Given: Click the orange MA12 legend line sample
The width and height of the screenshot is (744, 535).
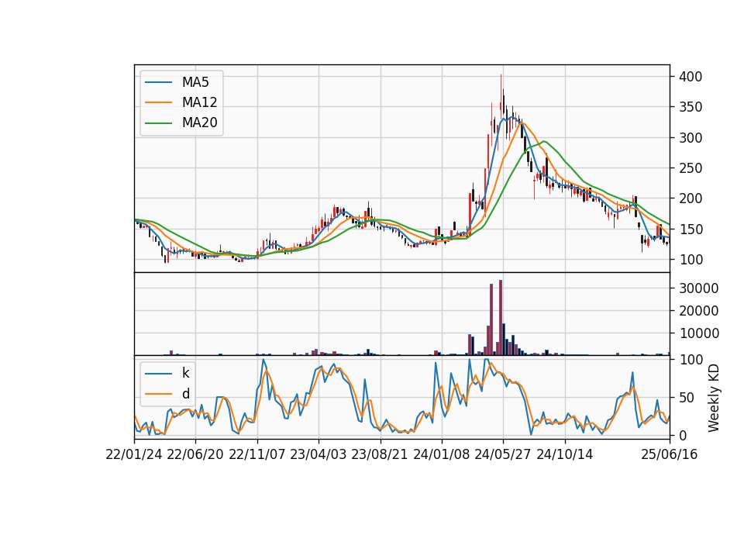Looking at the screenshot, I should (158, 102).
